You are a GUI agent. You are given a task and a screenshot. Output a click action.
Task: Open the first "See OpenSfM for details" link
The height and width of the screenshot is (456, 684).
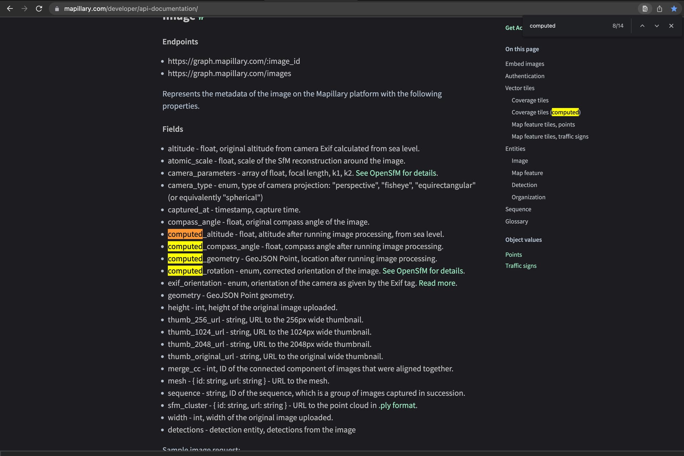(x=396, y=173)
